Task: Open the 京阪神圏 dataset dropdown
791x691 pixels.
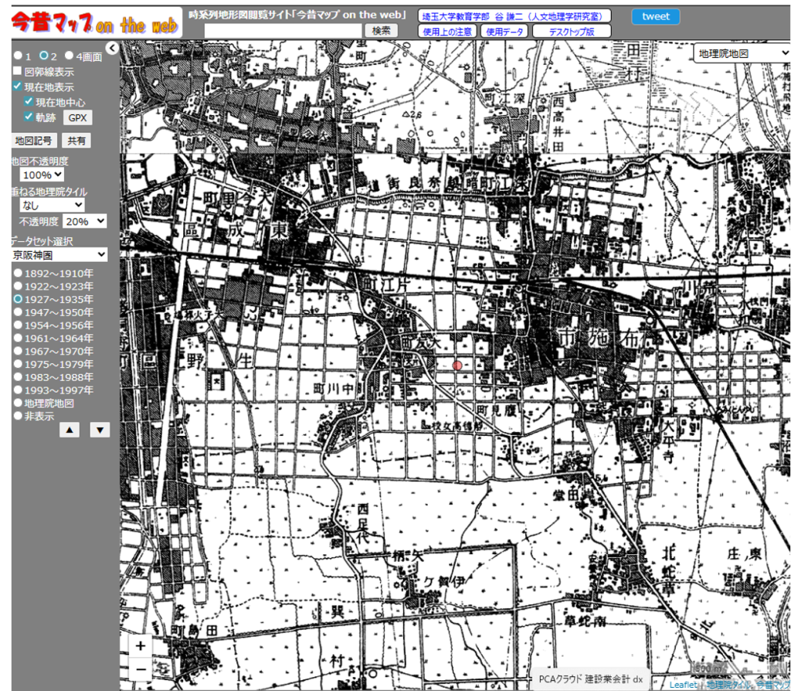Action: pyautogui.click(x=59, y=254)
